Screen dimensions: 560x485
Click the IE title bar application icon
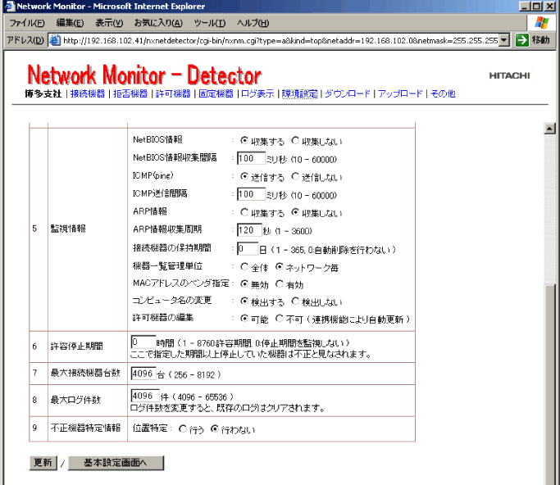coord(10,6)
